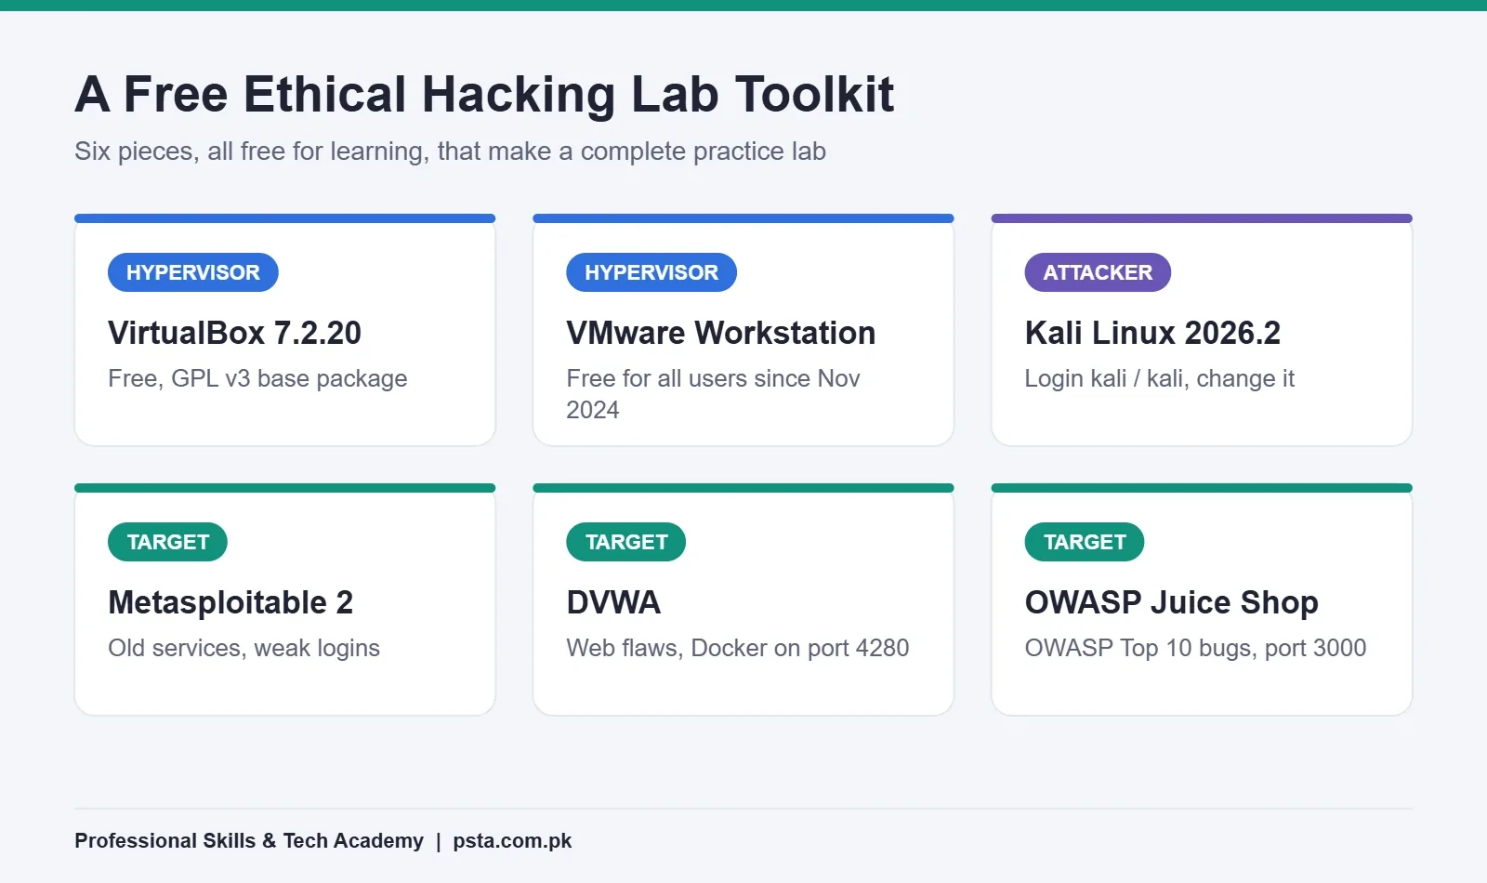Click the purple ATTACKER badge
This screenshot has width=1487, height=883.
click(x=1098, y=272)
